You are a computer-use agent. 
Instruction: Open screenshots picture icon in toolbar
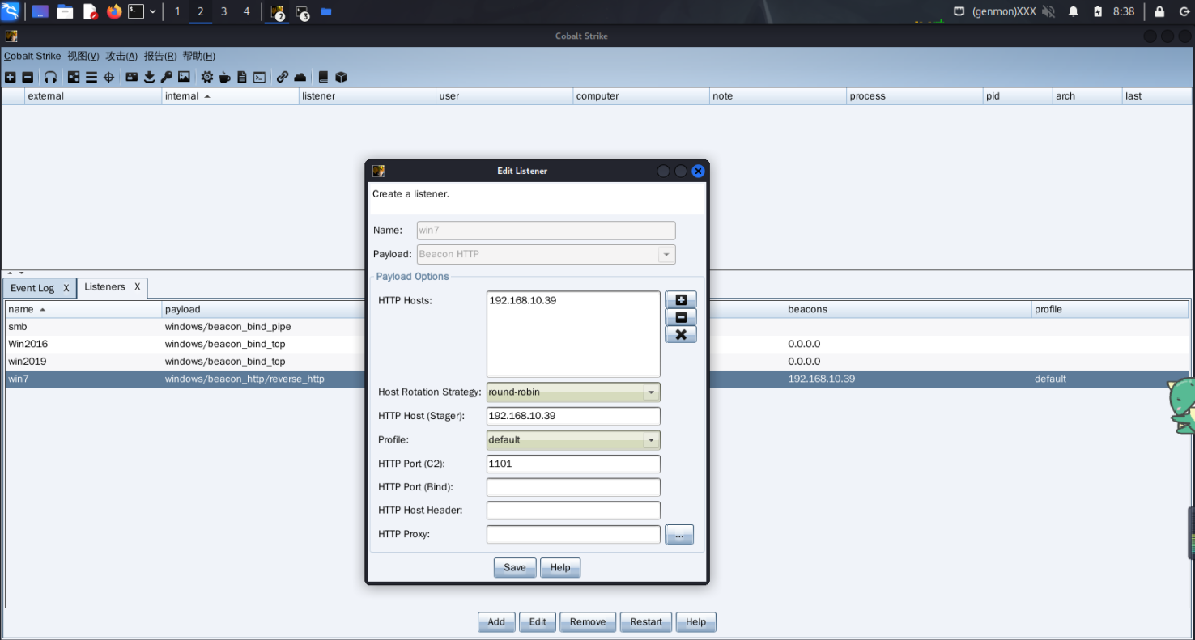coord(184,77)
